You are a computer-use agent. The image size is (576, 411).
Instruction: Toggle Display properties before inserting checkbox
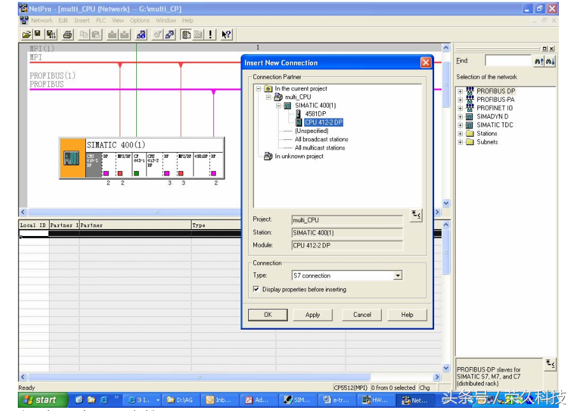256,289
